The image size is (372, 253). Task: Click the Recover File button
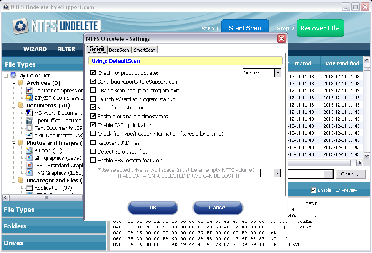(320, 28)
